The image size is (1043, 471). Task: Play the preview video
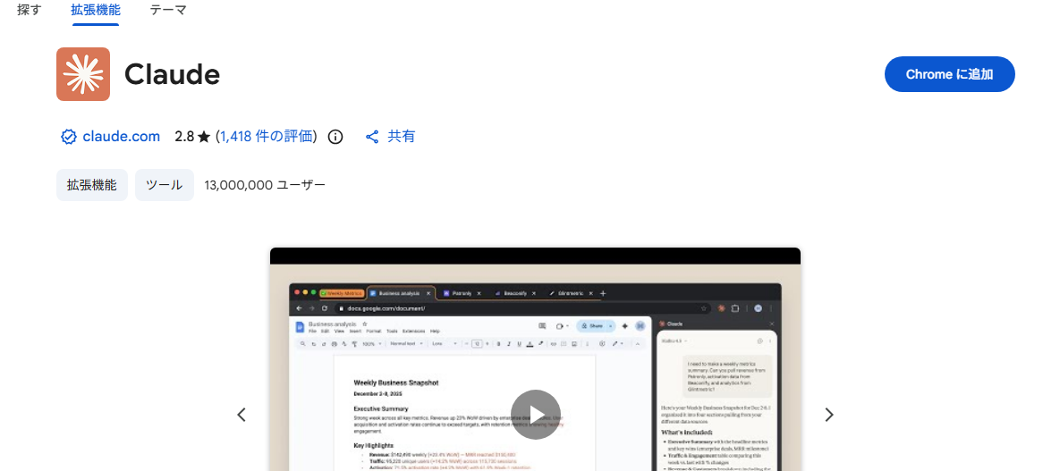pos(536,415)
